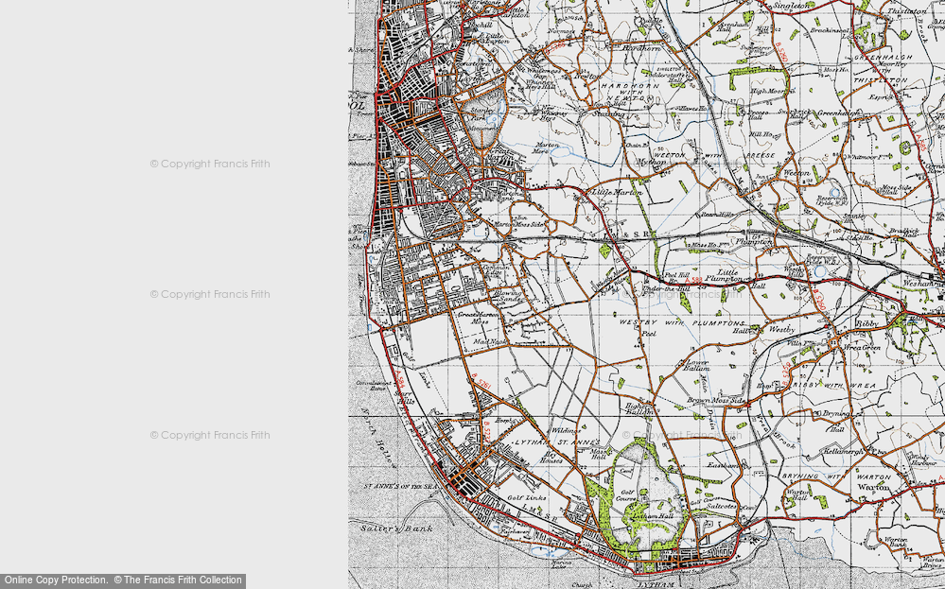The width and height of the screenshot is (945, 589).
Task: Select the 'Marton Moss Side' label
Action: coord(519,225)
